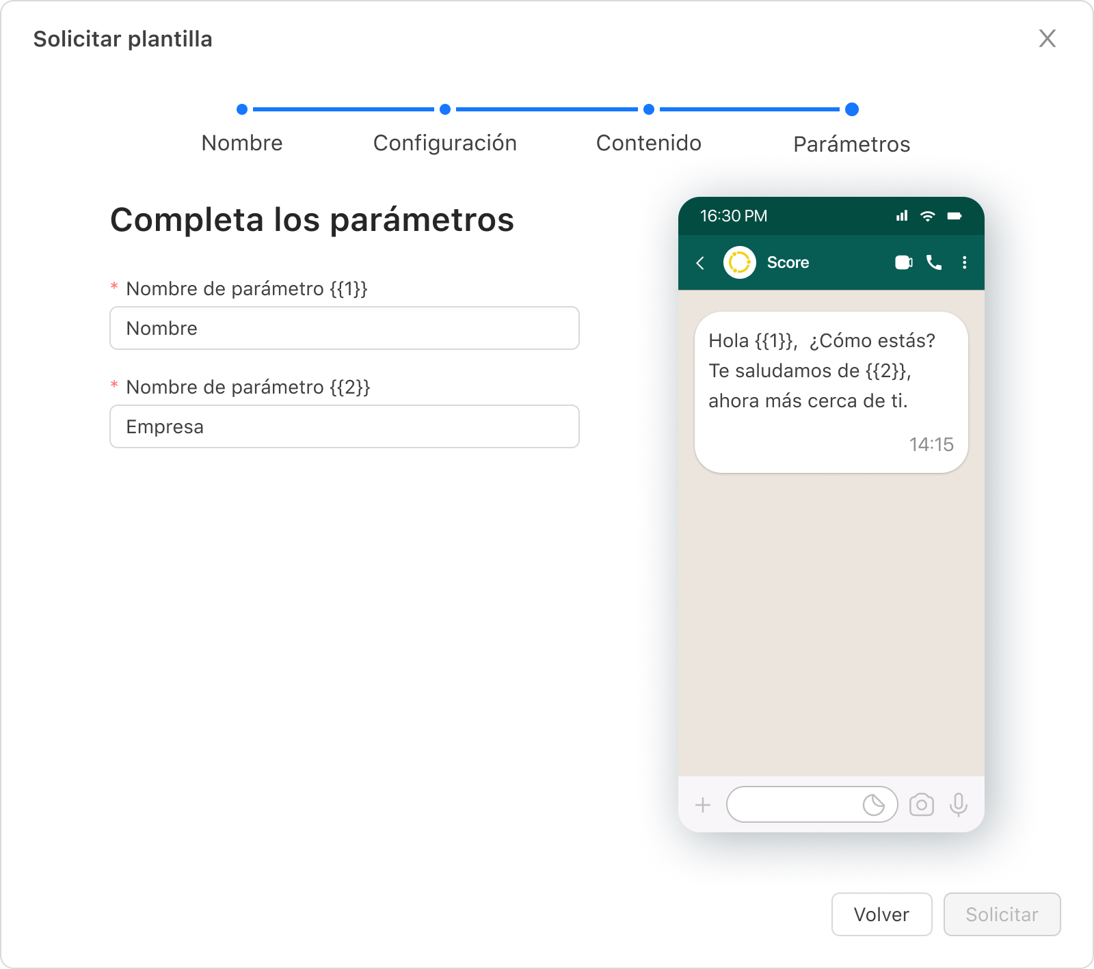1094x969 pixels.
Task: Tap the back arrow in phone preview
Action: (700, 263)
